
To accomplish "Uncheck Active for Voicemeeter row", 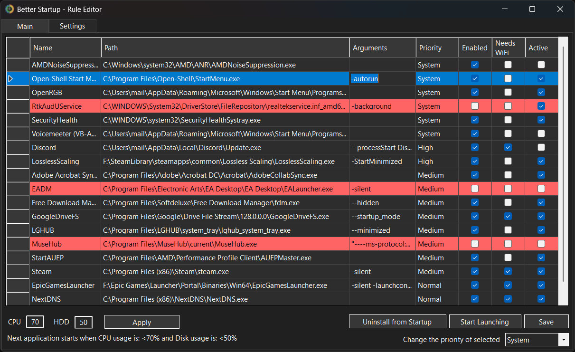I will click(x=541, y=134).
